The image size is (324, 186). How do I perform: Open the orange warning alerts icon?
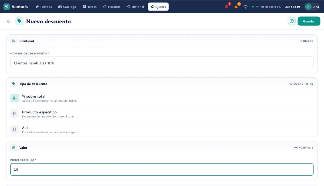click(x=236, y=7)
